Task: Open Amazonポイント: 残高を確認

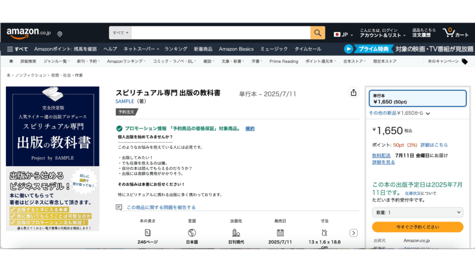Action: [65, 49]
